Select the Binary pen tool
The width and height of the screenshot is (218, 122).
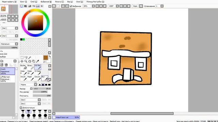31,67
